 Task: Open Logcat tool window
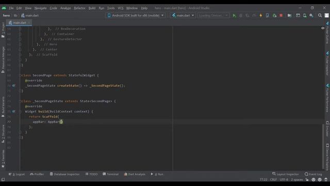pos(16,174)
